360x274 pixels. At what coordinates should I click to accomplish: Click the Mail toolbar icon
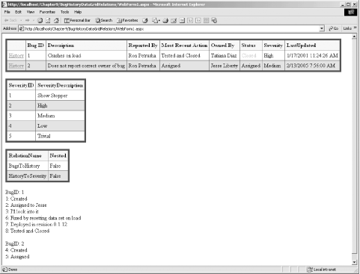156,20
